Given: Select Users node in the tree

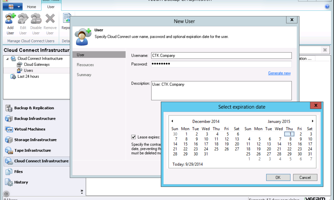Looking at the screenshot, I should point(28,71).
